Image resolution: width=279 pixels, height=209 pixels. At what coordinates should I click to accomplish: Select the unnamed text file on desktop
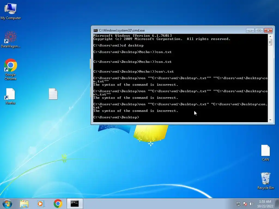tap(53, 94)
